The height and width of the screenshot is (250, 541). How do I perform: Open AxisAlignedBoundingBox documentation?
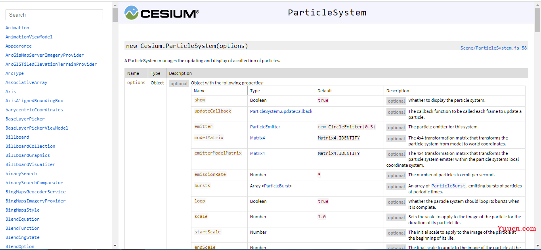[34, 101]
